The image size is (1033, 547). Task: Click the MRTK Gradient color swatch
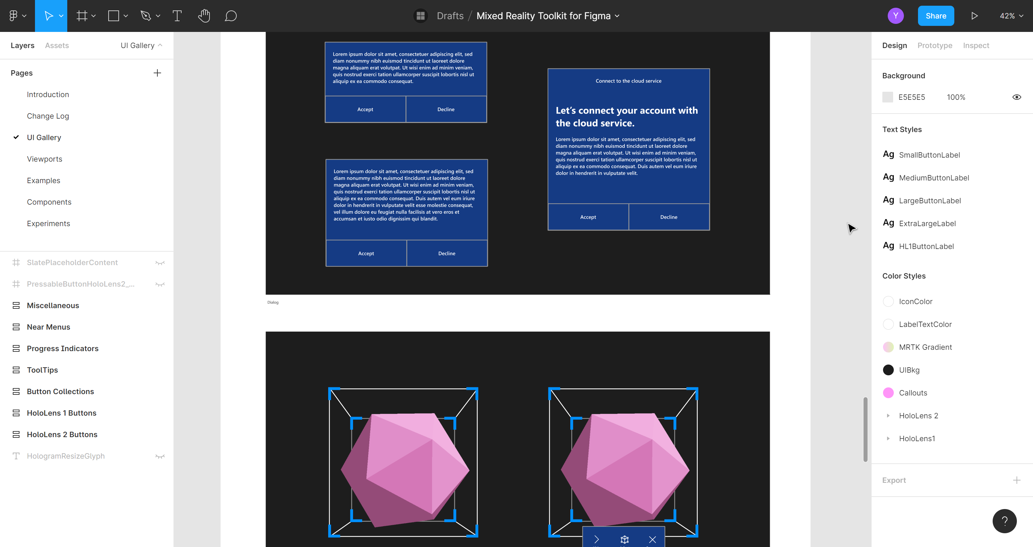888,347
